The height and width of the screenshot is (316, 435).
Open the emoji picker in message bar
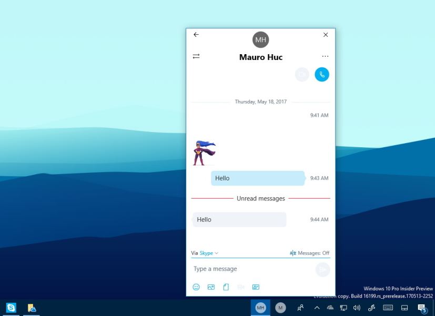click(x=196, y=287)
